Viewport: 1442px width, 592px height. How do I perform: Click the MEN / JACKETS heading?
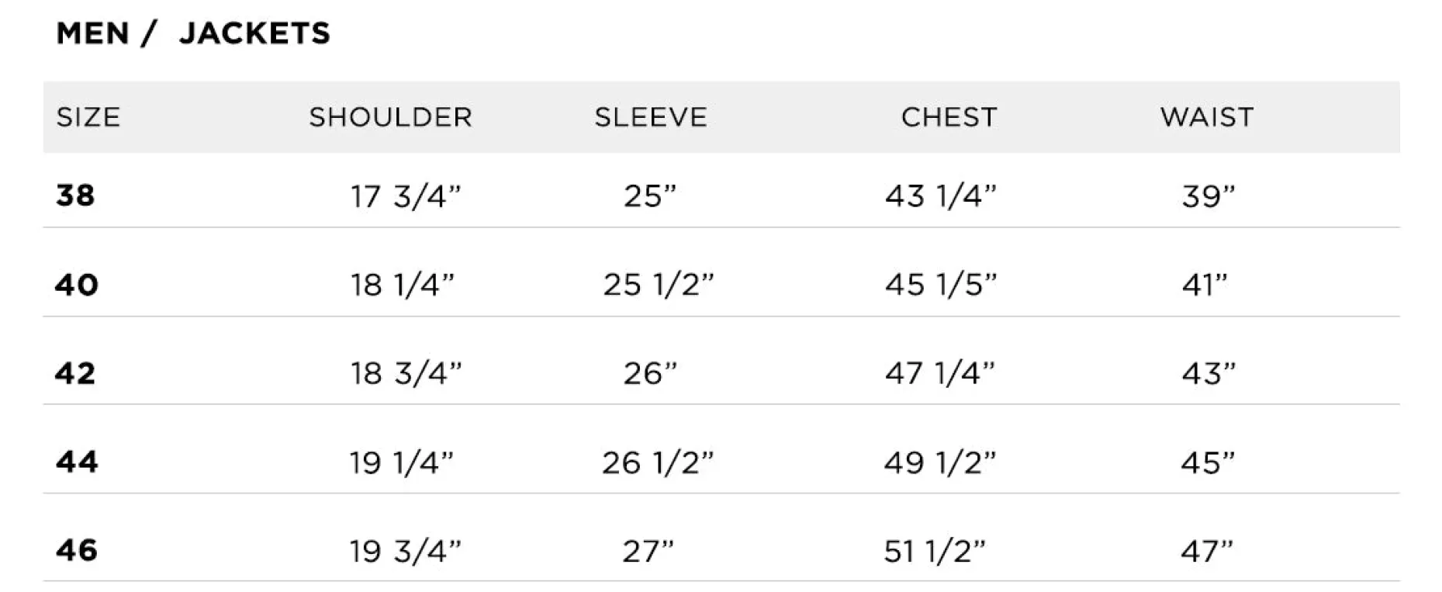click(193, 33)
